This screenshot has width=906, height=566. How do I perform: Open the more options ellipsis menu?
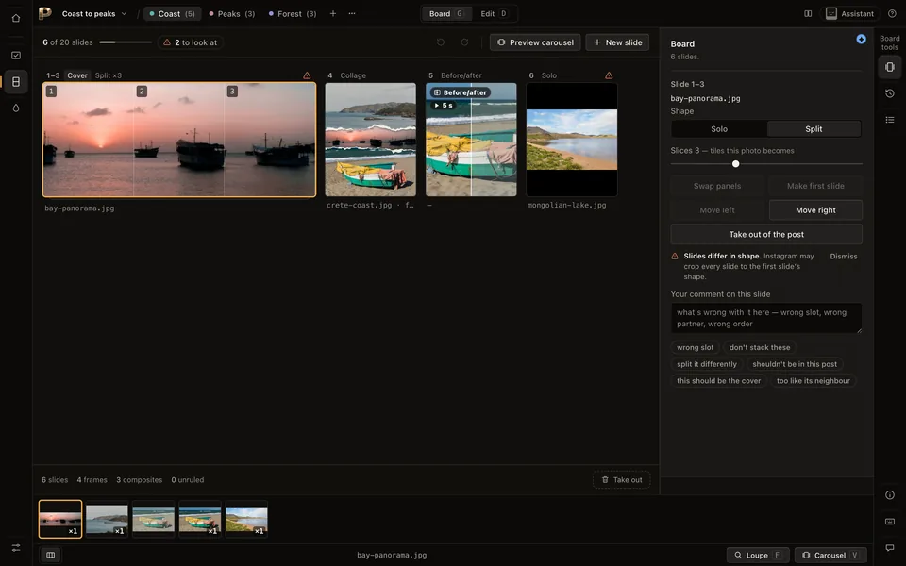352,13
